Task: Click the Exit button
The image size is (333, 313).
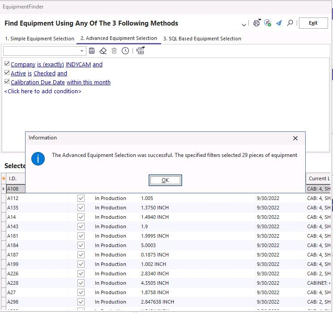Action: pos(313,23)
